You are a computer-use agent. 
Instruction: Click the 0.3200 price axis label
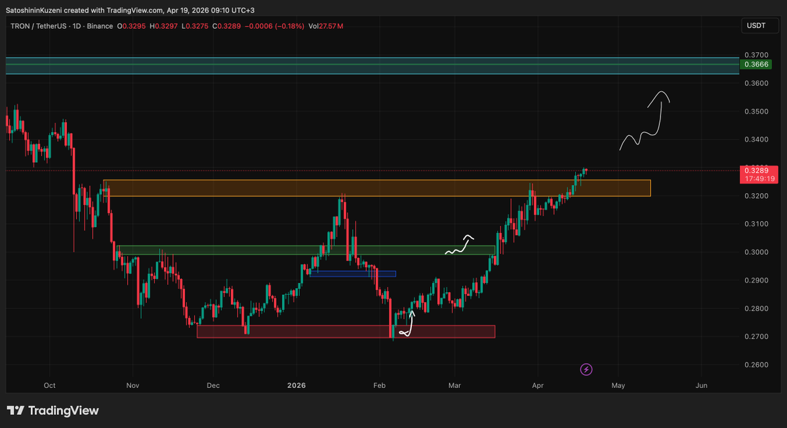[756, 196]
